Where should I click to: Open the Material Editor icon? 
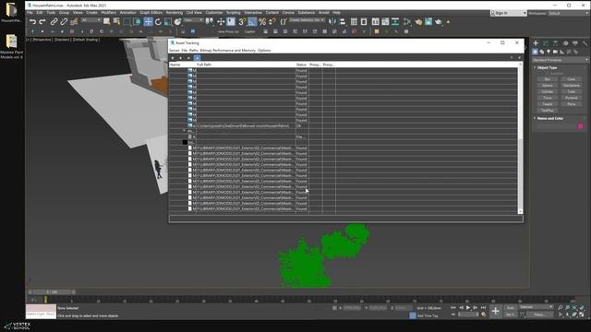click(407, 22)
